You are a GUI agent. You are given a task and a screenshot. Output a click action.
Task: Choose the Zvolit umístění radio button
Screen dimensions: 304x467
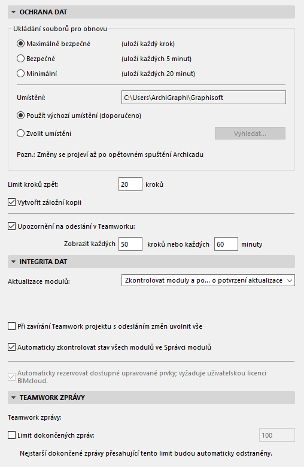[20, 134]
